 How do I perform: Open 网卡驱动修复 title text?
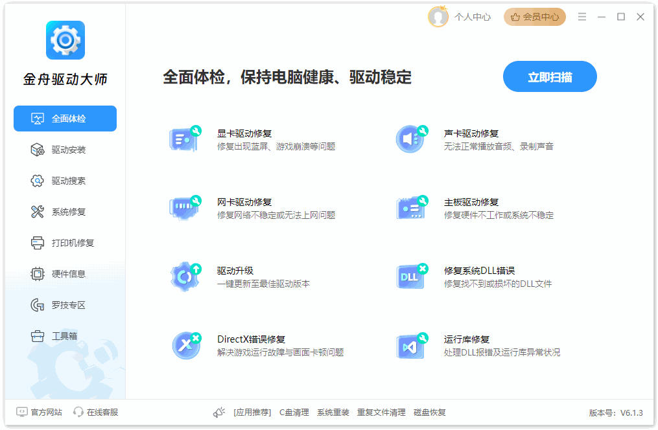[x=244, y=202]
